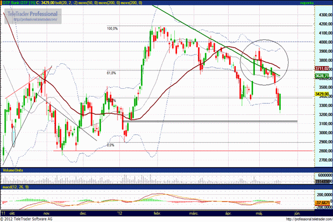Select the Volume Units panel header
This screenshot has width=333, height=222.
coord(13,170)
